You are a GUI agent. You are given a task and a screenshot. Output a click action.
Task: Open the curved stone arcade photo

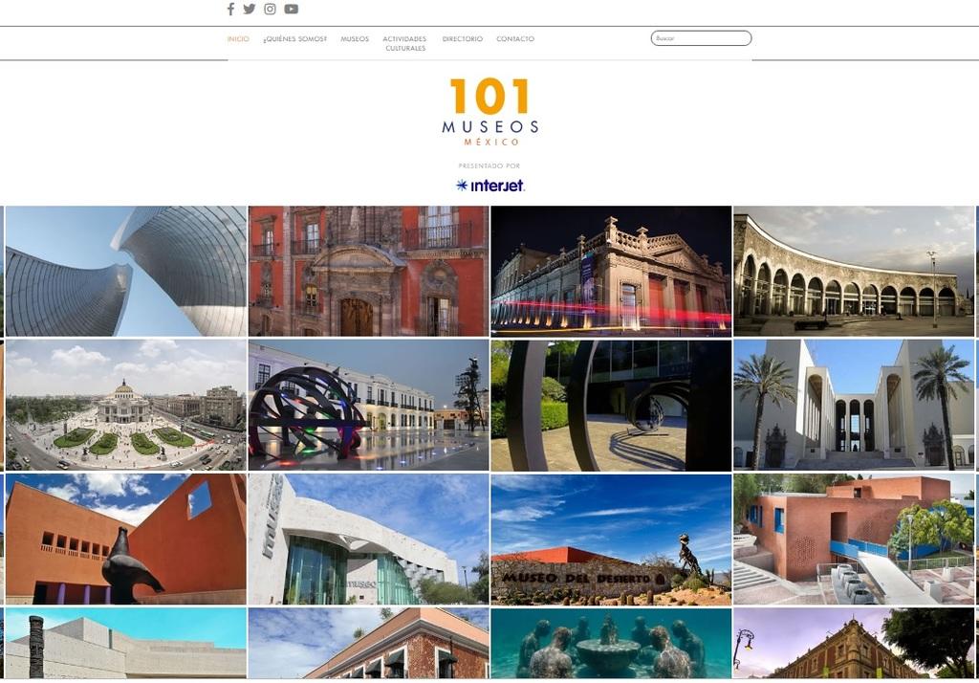click(854, 271)
